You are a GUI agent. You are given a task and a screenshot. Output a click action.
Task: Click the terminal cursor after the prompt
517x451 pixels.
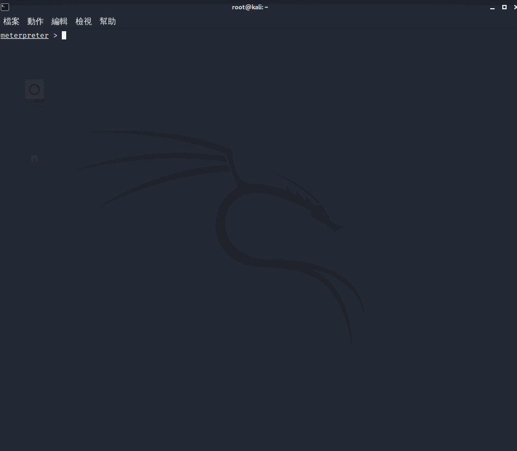pos(64,35)
